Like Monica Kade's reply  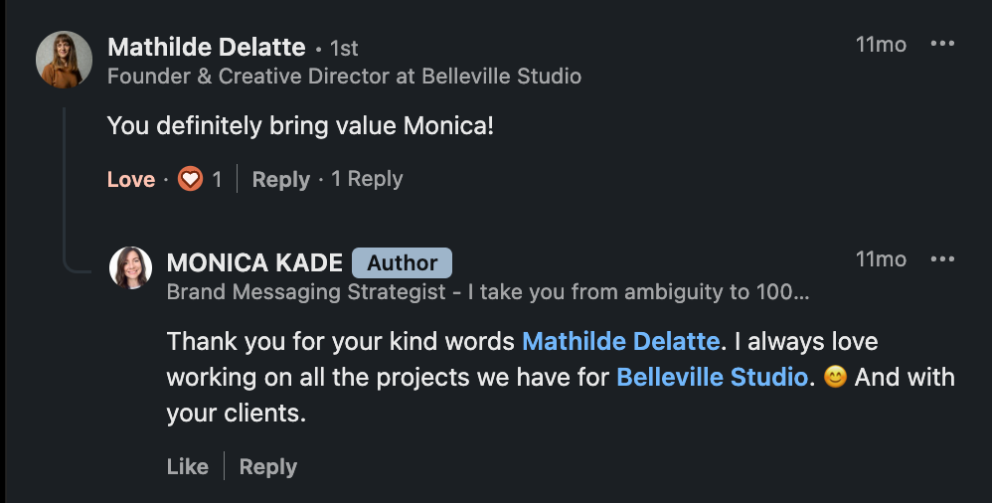click(x=188, y=466)
